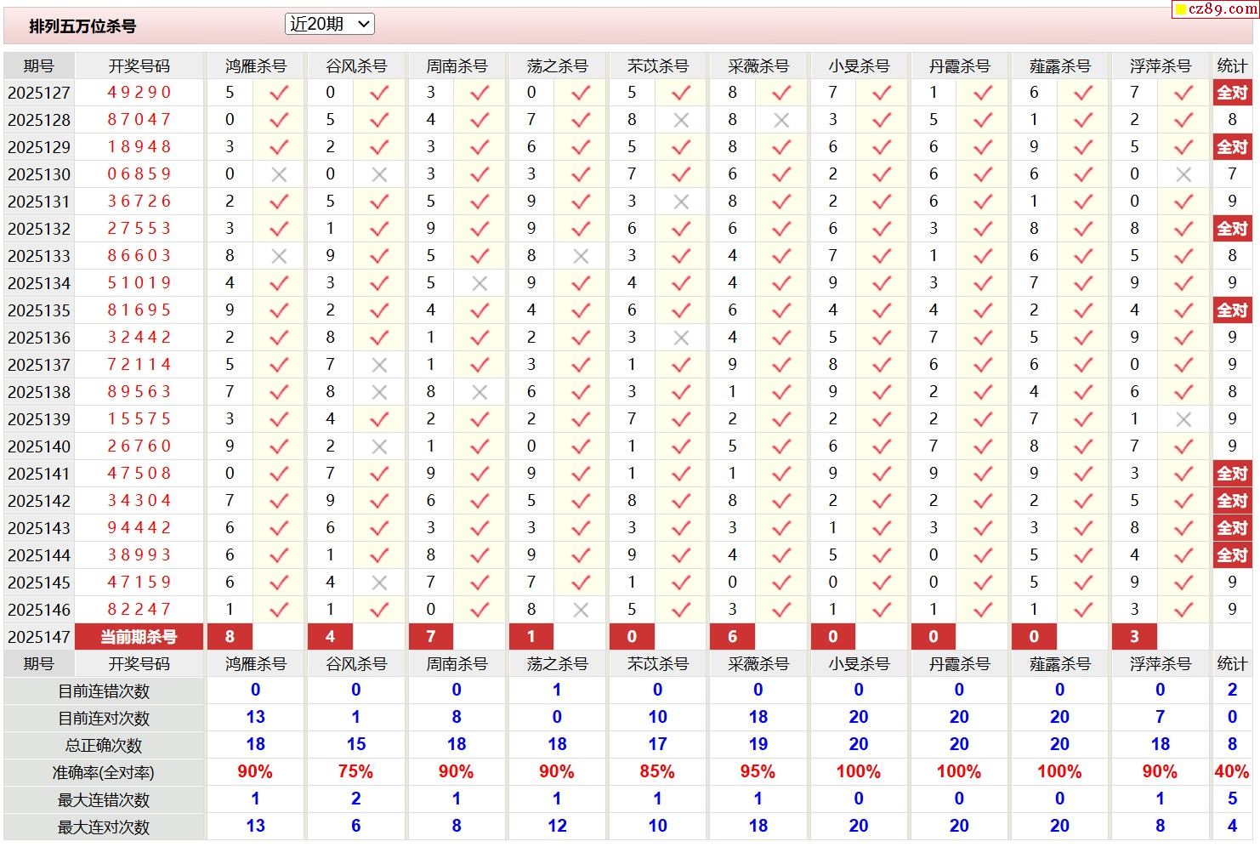Click the check mark for 周南杀号 in row 2025129
This screenshot has height=847, width=1260.
tap(480, 147)
